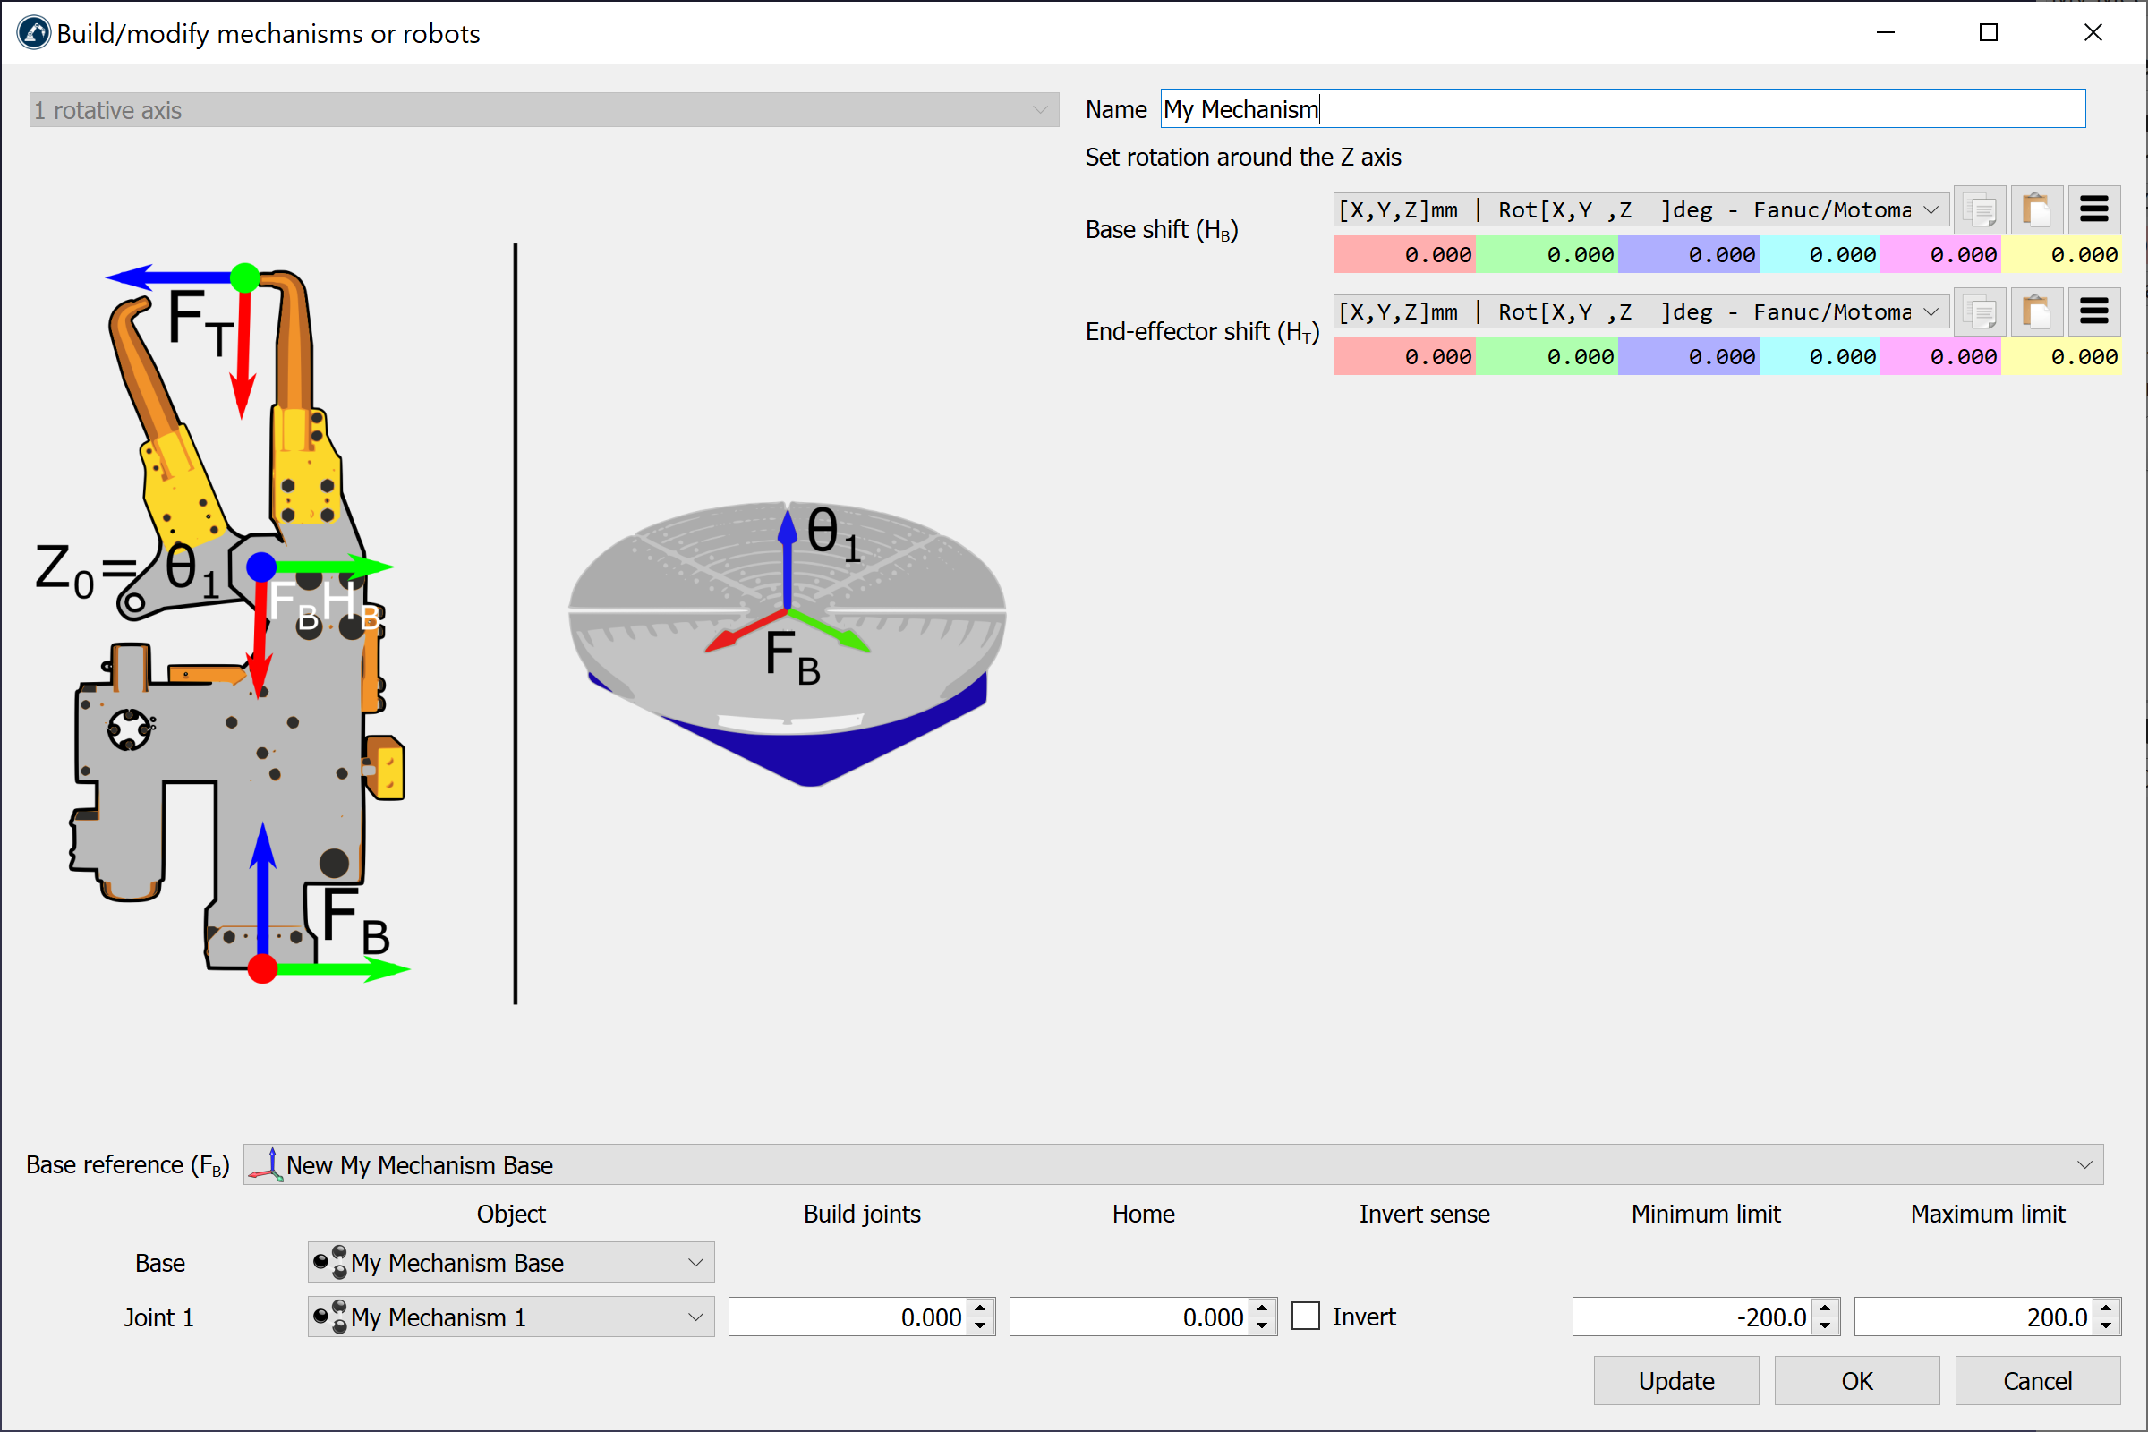Click the red X value of Base shift
Viewport: 2148px width, 1432px height.
pyautogui.click(x=1403, y=255)
